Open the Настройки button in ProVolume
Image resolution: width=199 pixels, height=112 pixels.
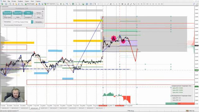click(x=39, y=22)
